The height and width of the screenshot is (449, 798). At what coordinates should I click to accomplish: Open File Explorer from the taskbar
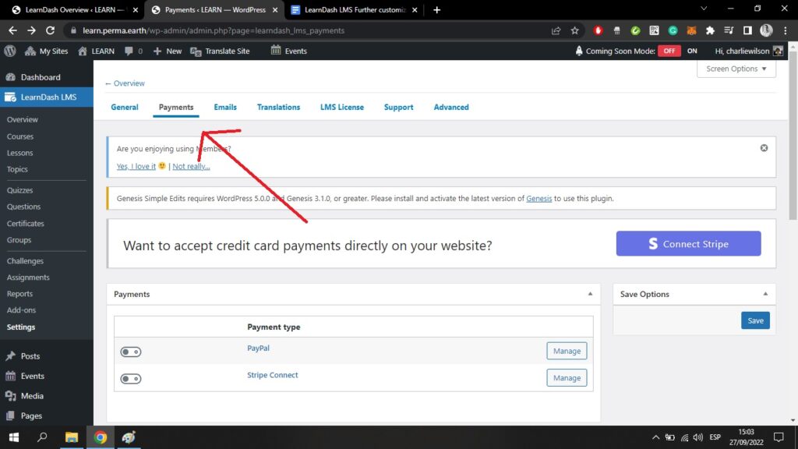pyautogui.click(x=72, y=437)
